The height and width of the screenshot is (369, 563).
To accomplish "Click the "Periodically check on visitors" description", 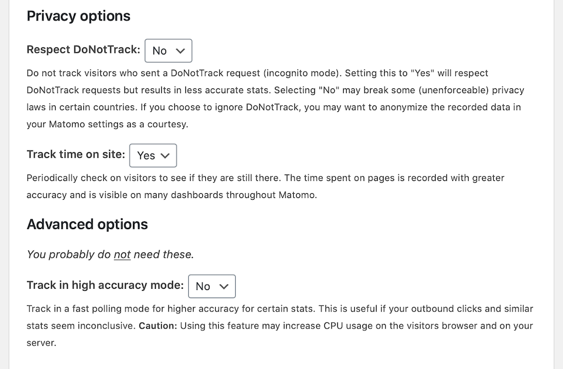I will (x=265, y=186).
